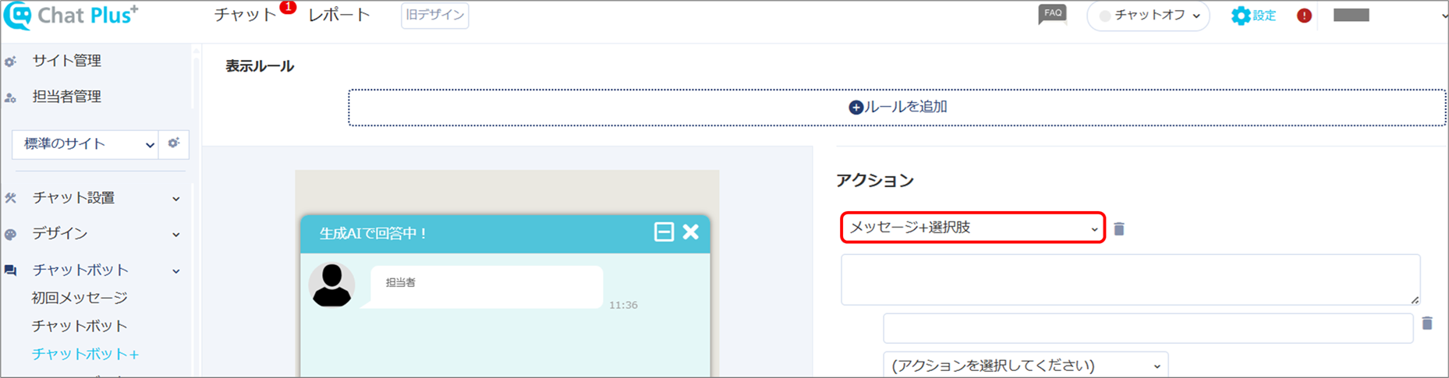Click the 生成AIで回答中！ chat header title
The width and height of the screenshot is (1449, 378).
click(x=374, y=233)
